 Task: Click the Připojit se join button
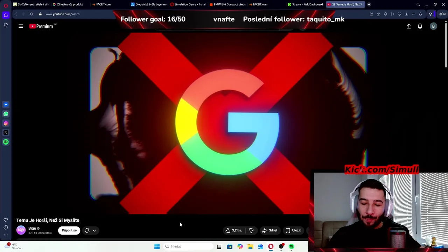pos(69,230)
